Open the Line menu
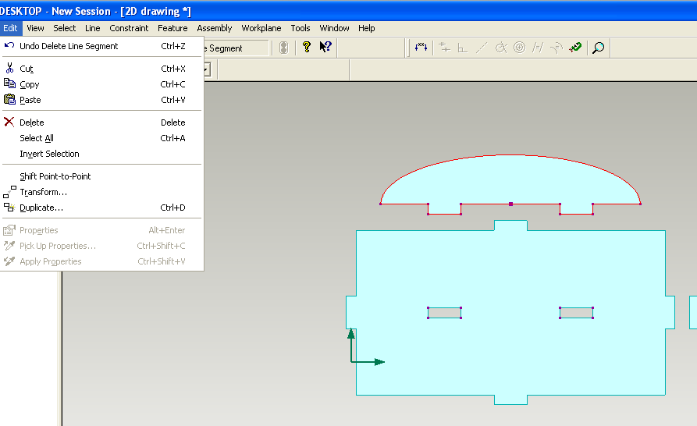 [92, 28]
